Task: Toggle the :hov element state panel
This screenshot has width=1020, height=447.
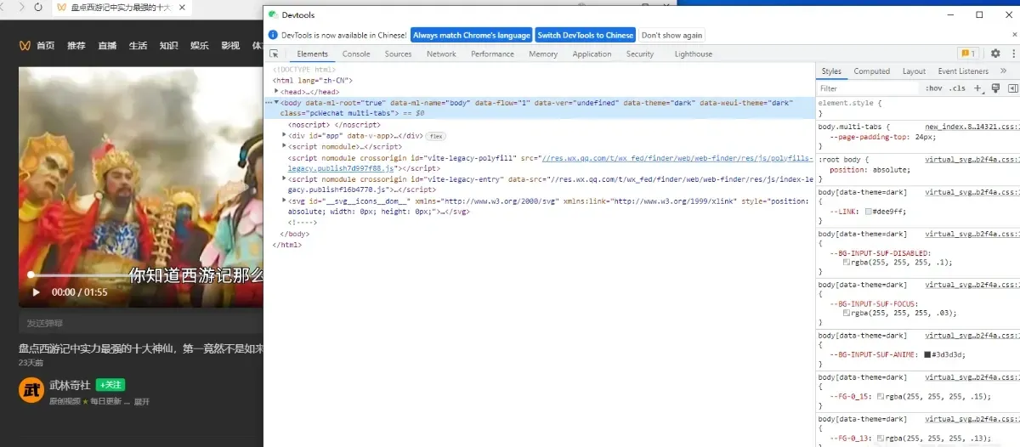Action: point(933,88)
